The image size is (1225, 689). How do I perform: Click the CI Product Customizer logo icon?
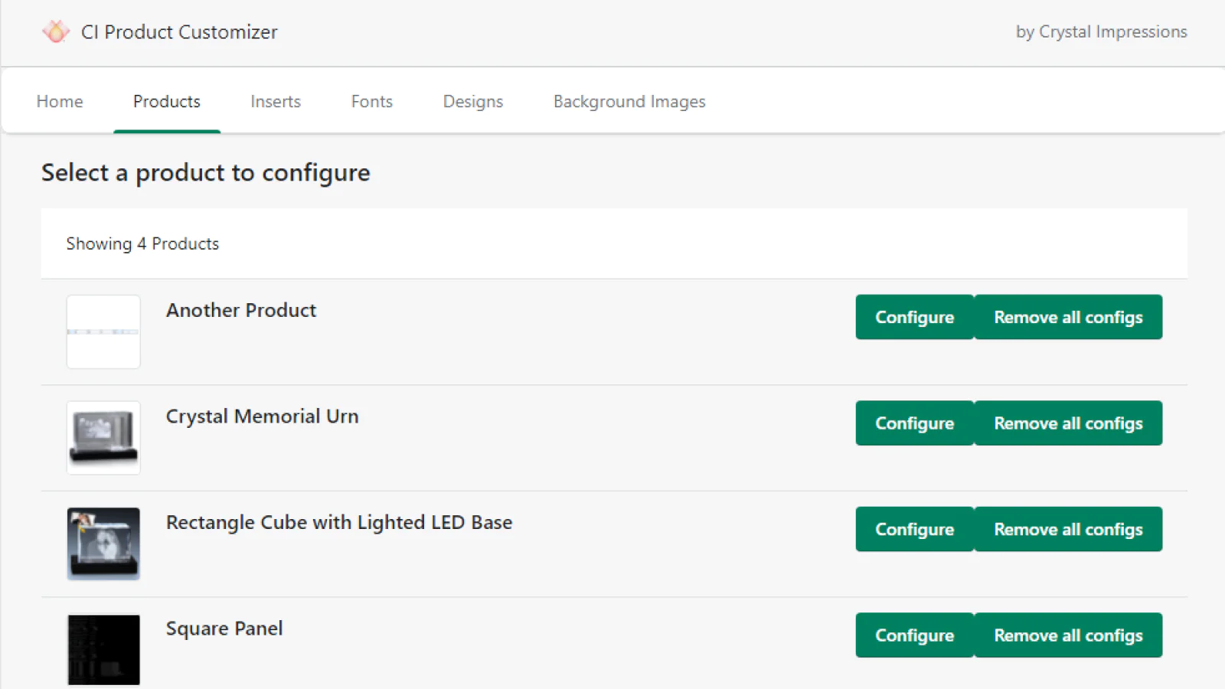coord(56,31)
